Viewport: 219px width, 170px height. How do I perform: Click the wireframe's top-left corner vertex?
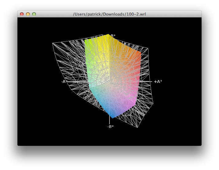[x=52, y=43]
